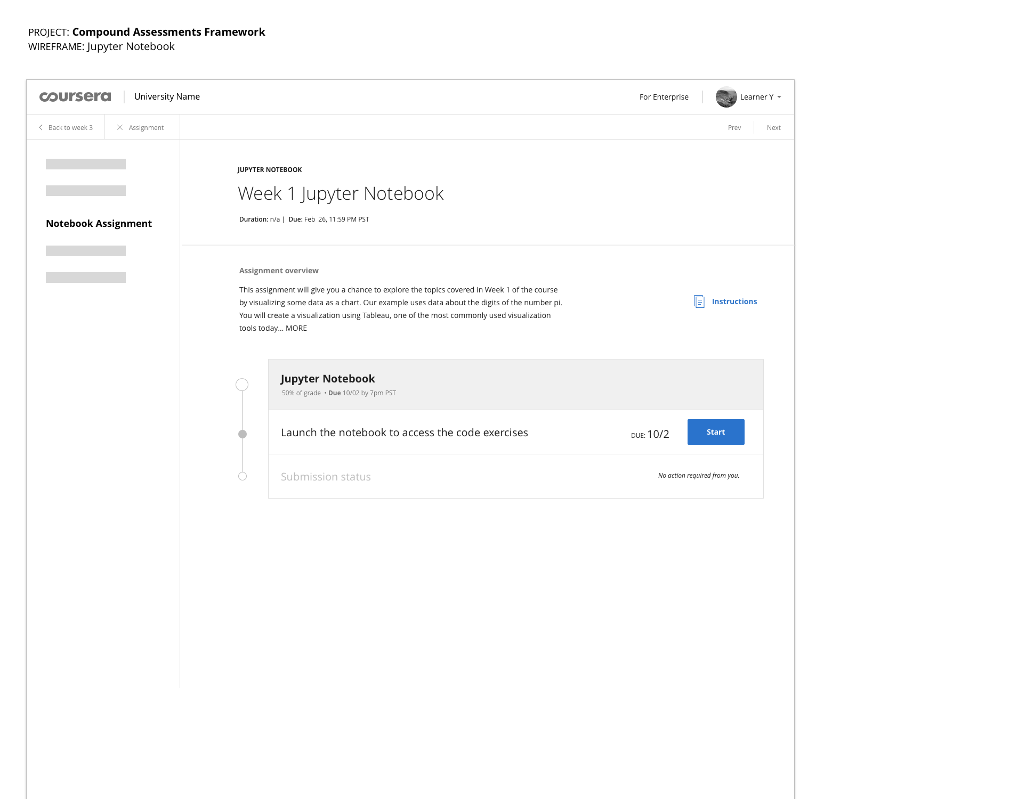Start the Jupyter Notebook
This screenshot has width=1034, height=799.
click(716, 432)
